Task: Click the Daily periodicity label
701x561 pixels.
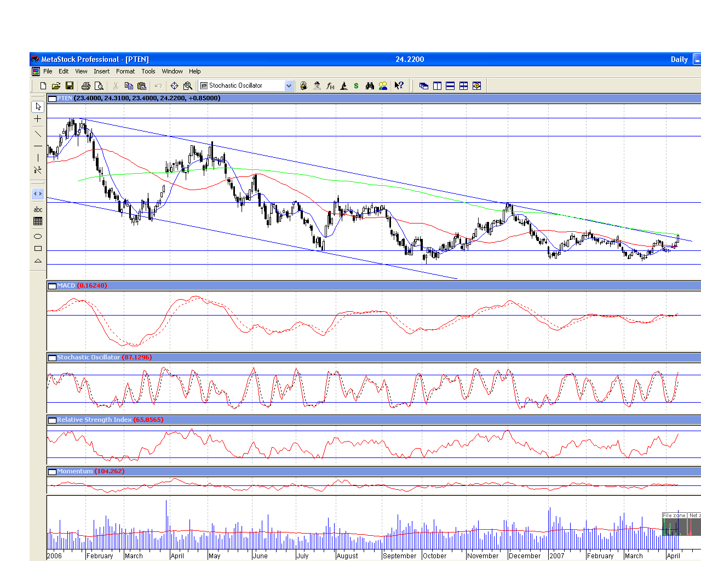Action: tap(679, 59)
